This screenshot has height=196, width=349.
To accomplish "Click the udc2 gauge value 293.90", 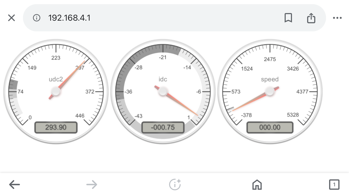I will pyautogui.click(x=56, y=128).
